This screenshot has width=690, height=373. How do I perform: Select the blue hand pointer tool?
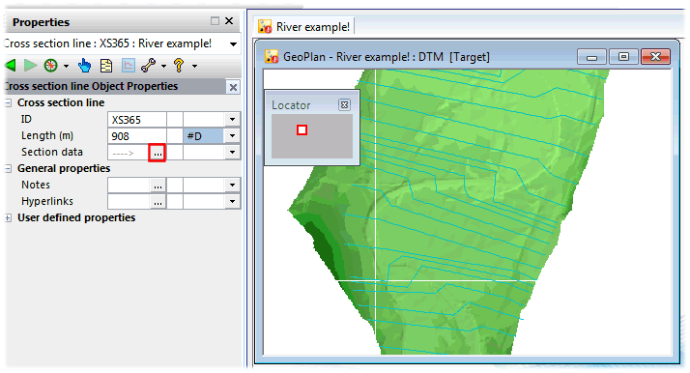tap(84, 66)
